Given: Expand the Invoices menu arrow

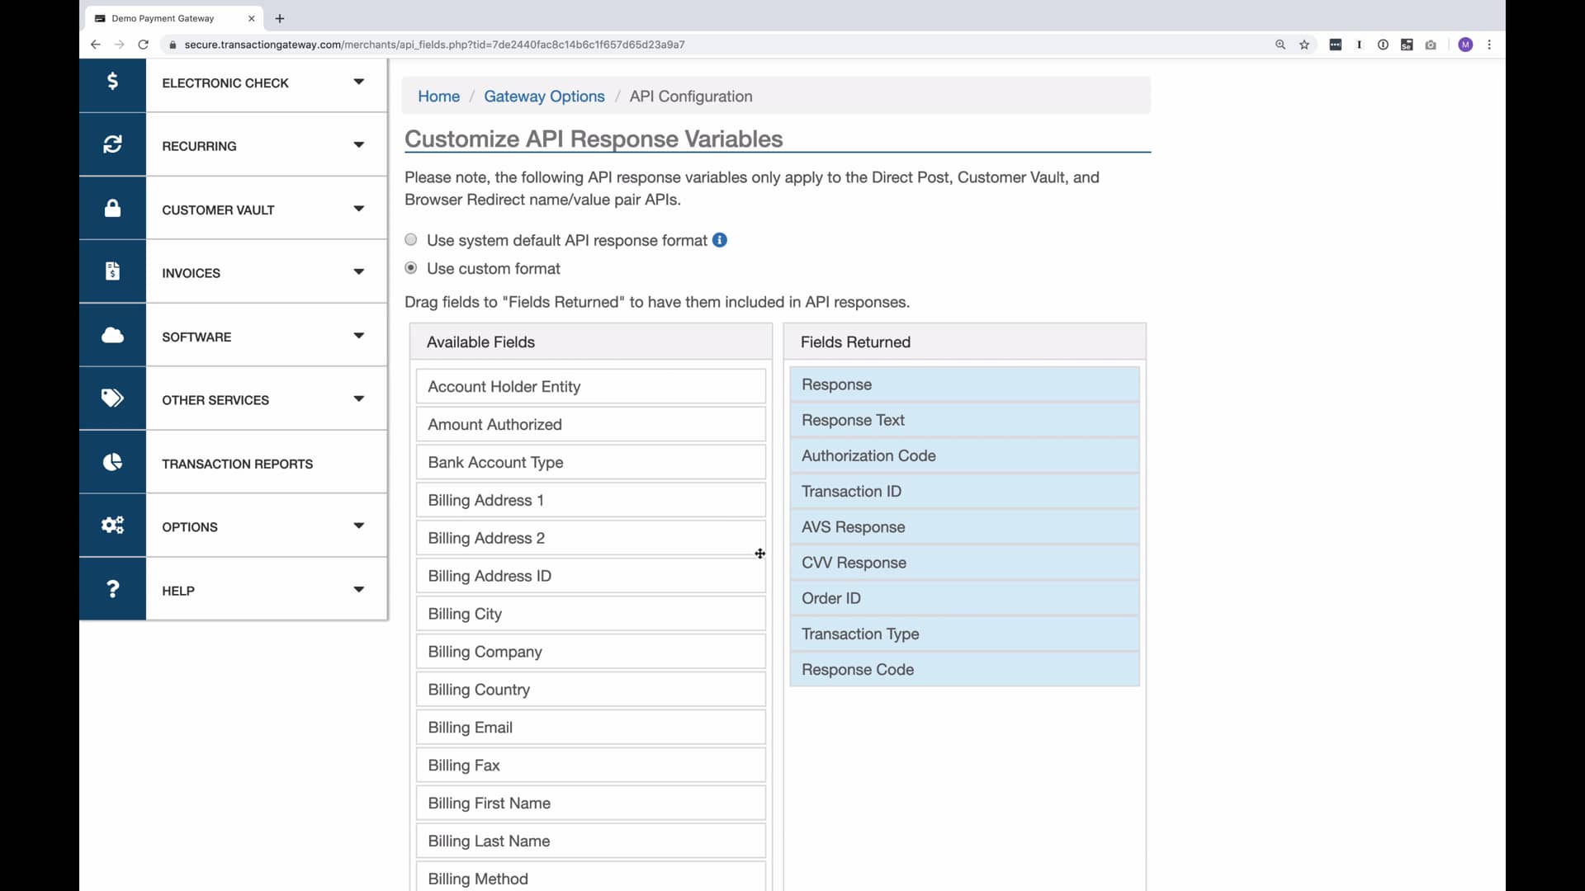Looking at the screenshot, I should tap(358, 272).
